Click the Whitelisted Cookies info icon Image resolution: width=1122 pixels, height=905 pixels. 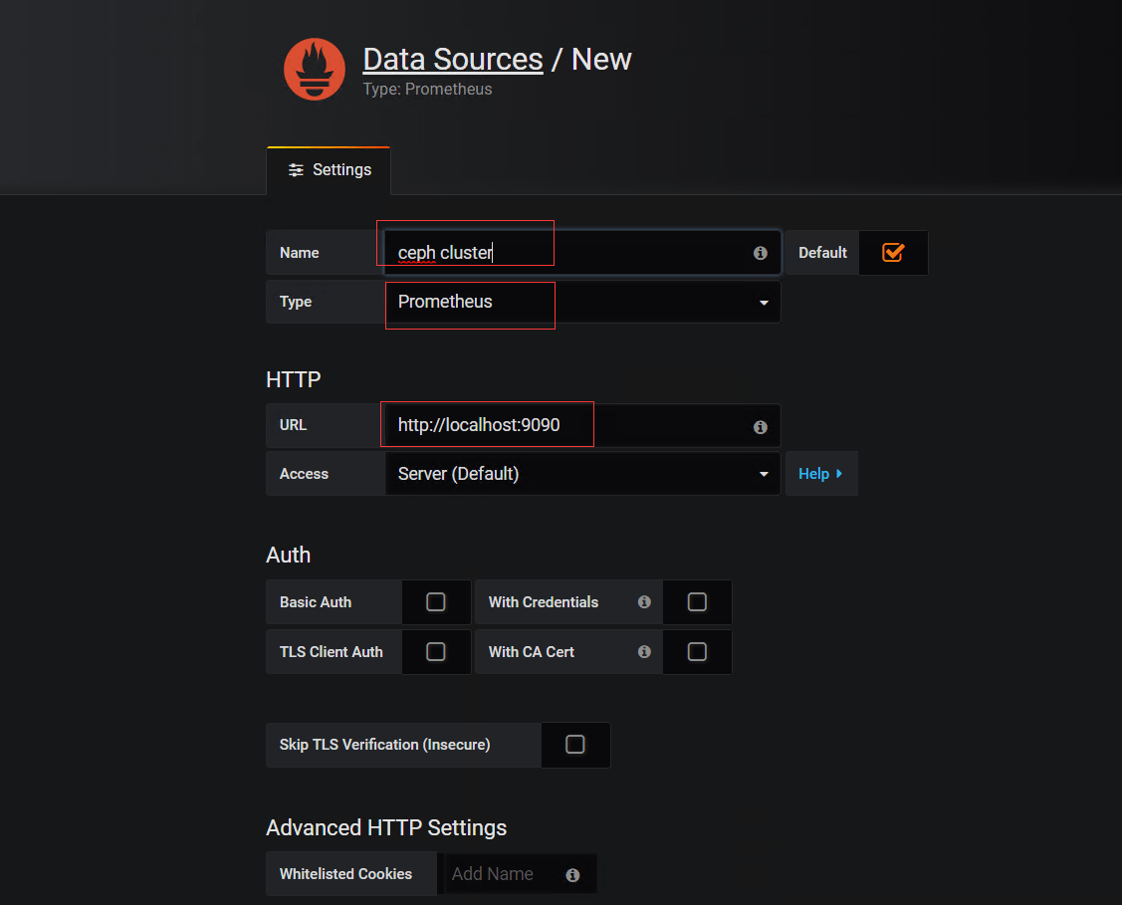(x=572, y=874)
